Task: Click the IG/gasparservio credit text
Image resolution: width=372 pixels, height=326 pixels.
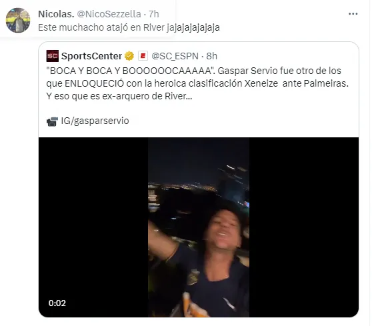Action: (x=95, y=121)
